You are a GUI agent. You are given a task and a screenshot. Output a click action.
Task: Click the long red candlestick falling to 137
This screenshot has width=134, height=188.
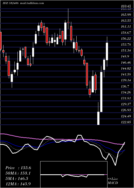point(87,74)
